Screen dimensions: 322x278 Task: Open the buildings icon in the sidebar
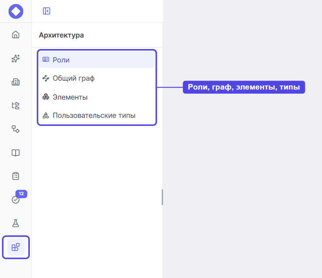click(16, 82)
